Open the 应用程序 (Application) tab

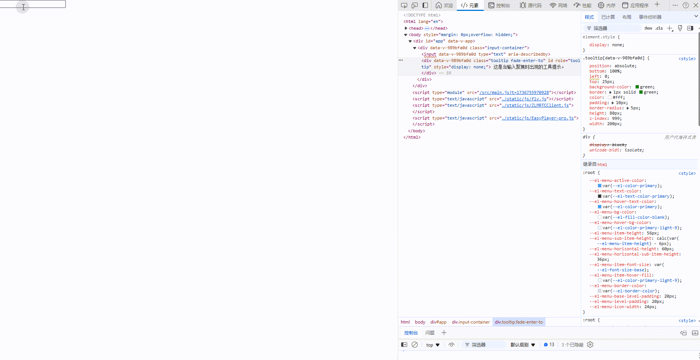pos(635,5)
